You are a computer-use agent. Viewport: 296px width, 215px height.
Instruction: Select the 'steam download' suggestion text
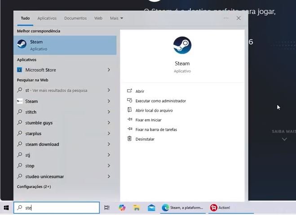coord(42,144)
